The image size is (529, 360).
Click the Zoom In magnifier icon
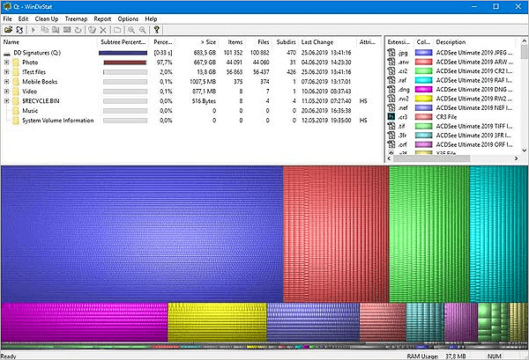(x=130, y=29)
